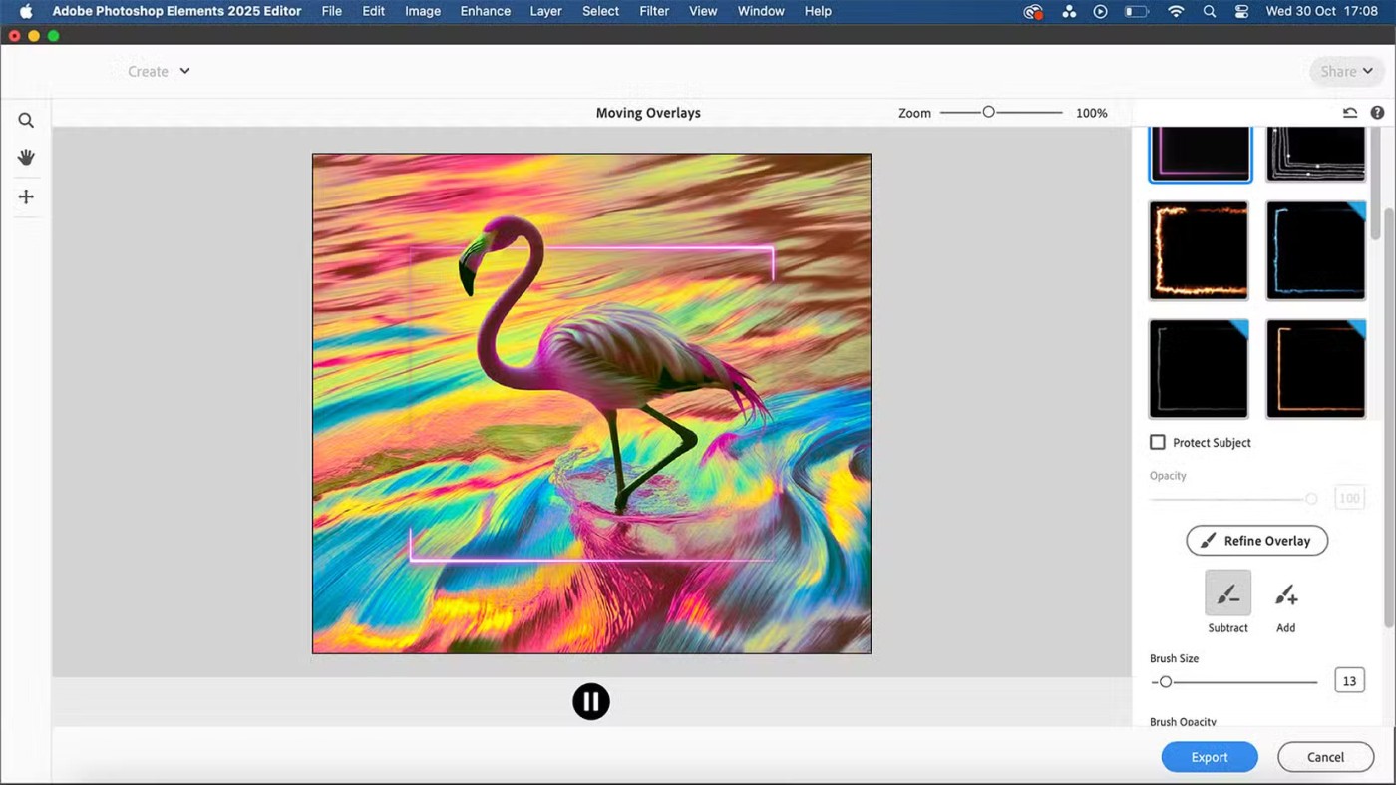Enable the Protect Subject checkbox
Viewport: 1396px width, 785px height.
click(1158, 442)
